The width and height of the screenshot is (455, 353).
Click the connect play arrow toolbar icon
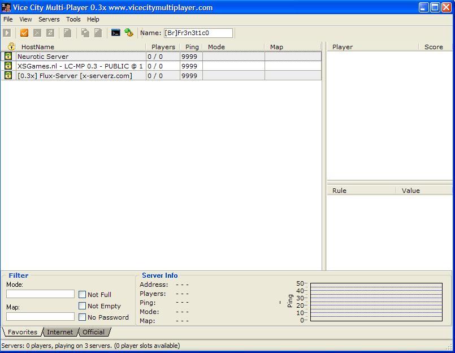tap(7, 33)
